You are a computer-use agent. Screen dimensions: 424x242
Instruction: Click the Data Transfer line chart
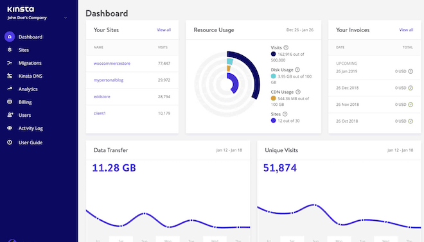click(x=168, y=219)
